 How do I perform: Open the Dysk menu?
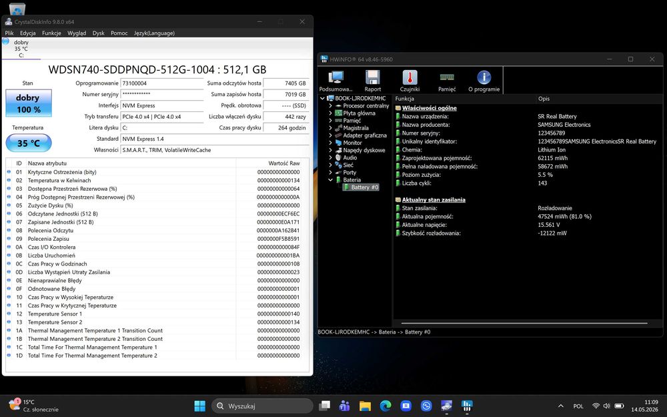point(98,33)
